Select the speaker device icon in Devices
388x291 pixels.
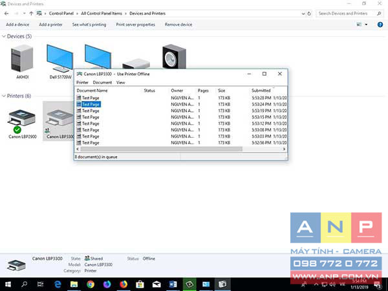(174, 56)
